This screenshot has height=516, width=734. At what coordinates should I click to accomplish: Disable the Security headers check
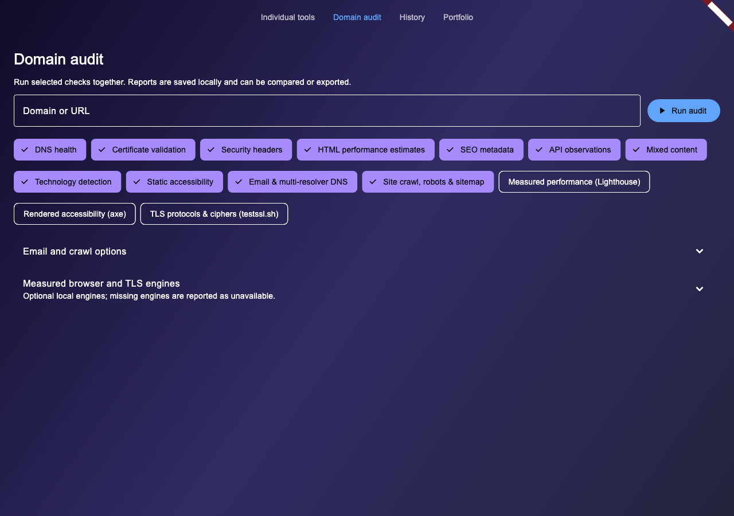(246, 150)
